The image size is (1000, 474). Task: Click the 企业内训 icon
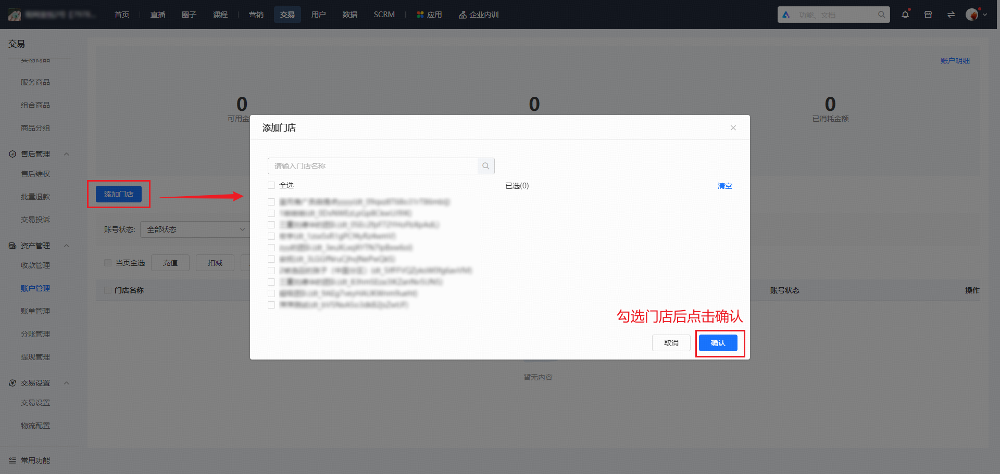coord(463,15)
